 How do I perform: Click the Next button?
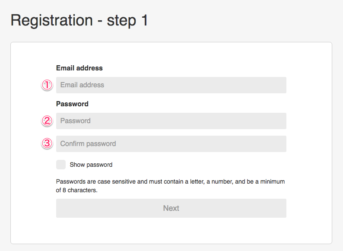coord(171,208)
